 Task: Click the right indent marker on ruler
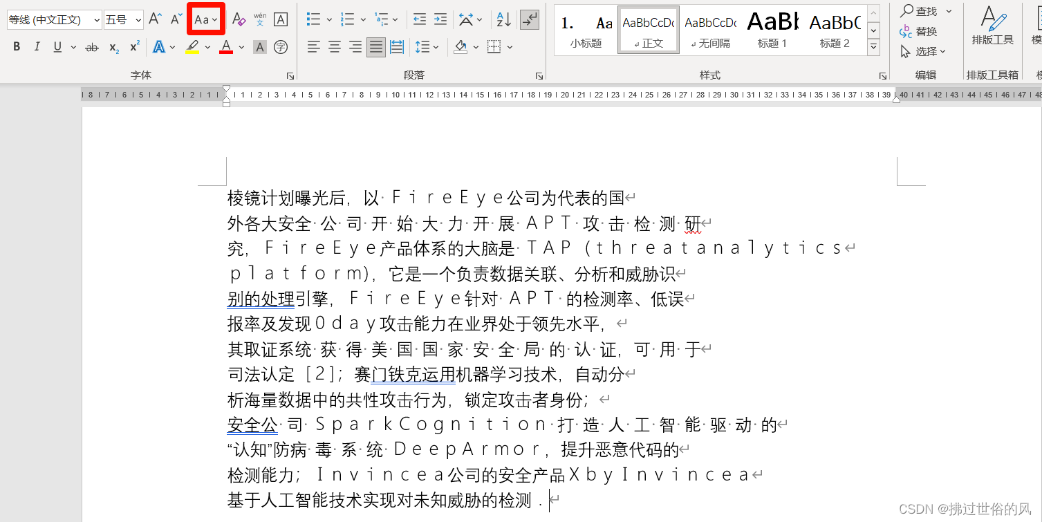pos(897,99)
